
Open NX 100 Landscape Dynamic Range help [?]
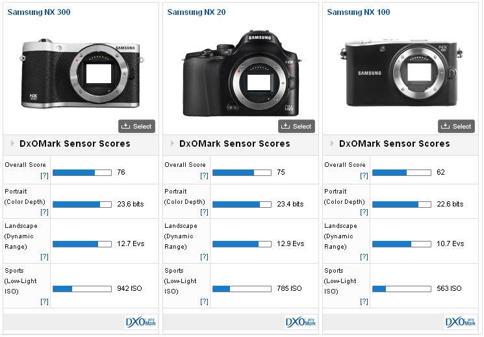pyautogui.click(x=364, y=256)
